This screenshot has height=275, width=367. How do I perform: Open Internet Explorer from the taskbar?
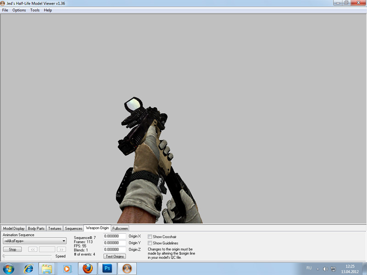28,268
